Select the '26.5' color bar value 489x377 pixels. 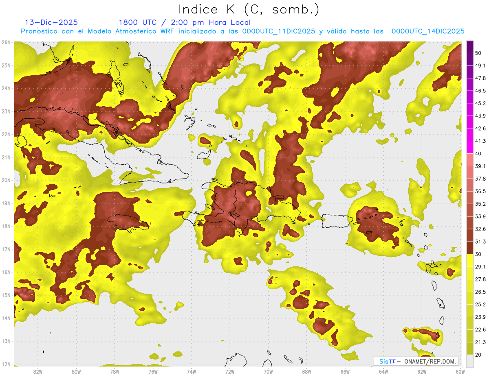(x=480, y=292)
